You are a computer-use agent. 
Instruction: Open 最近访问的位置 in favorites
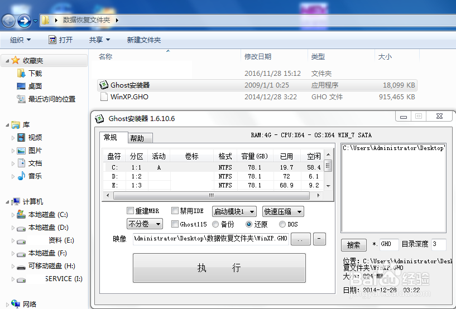pyautogui.click(x=46, y=99)
